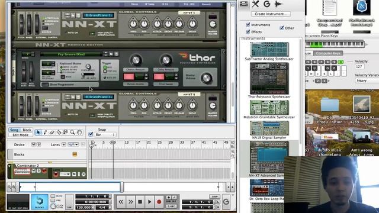Toggle the New Dub button on transport
The width and height of the screenshot is (379, 213).
click(169, 198)
